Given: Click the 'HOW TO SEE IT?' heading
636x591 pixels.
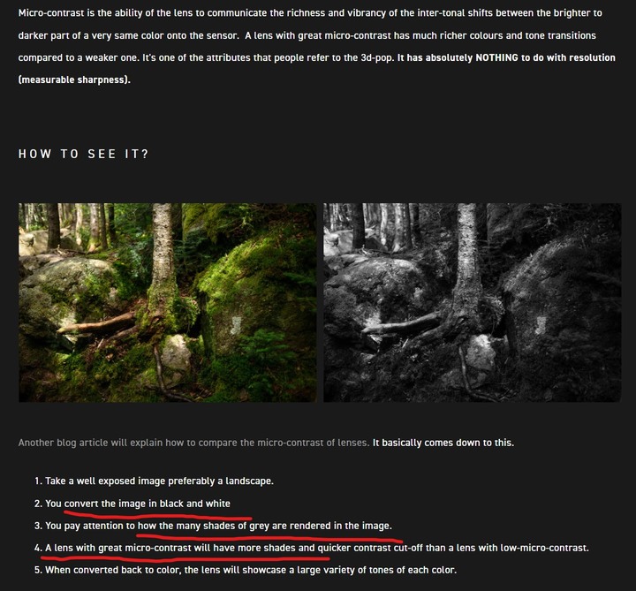Looking at the screenshot, I should pos(84,154).
